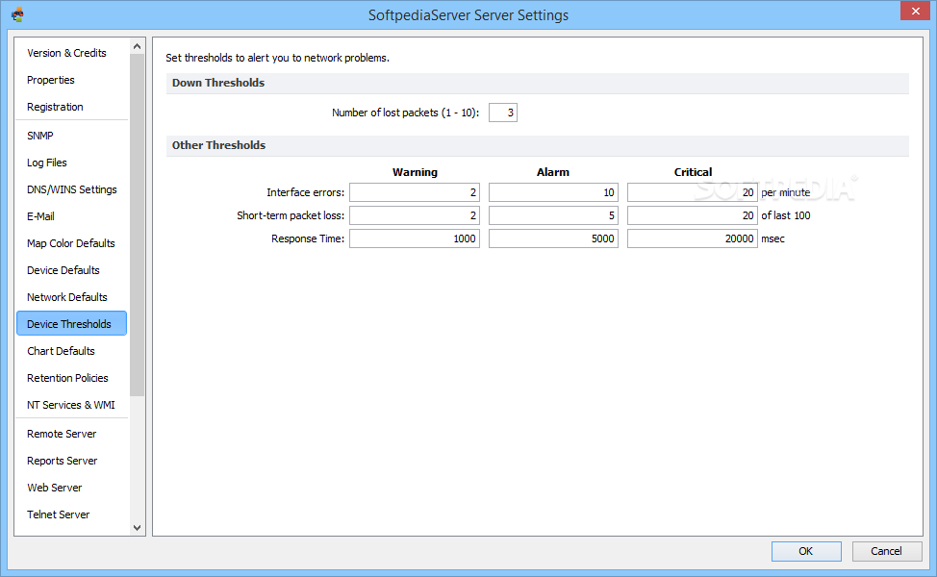Select DNS/WINS Settings
Screen dimensions: 937x577
[72, 189]
